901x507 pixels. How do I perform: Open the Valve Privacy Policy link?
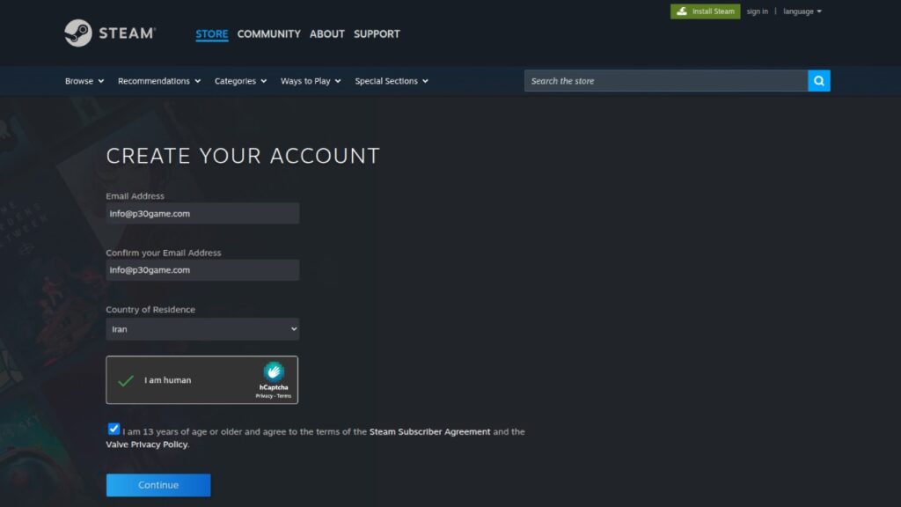[147, 445]
